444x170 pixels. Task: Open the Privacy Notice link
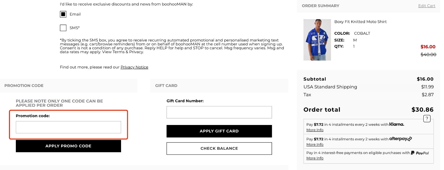(x=134, y=67)
